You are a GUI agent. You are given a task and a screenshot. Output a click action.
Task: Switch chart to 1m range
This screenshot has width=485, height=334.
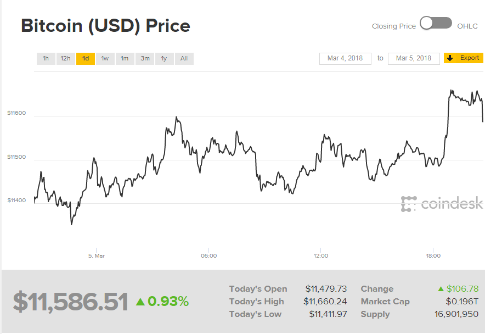click(125, 58)
